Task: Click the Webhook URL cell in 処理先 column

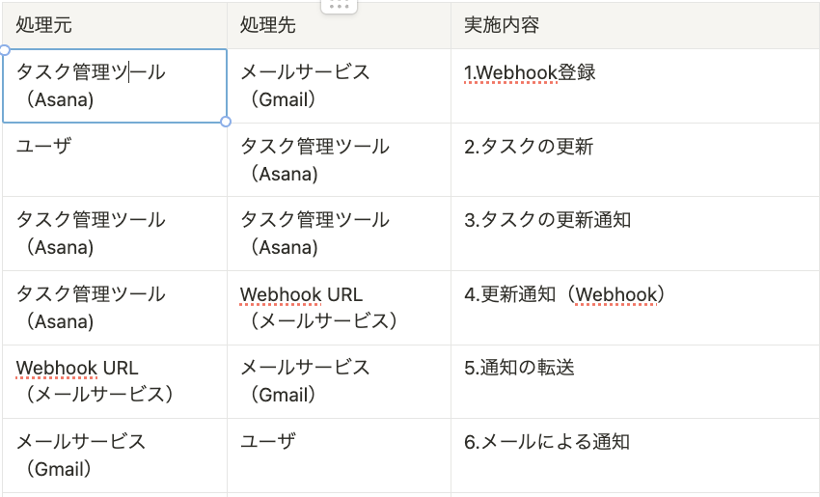Action: click(339, 308)
